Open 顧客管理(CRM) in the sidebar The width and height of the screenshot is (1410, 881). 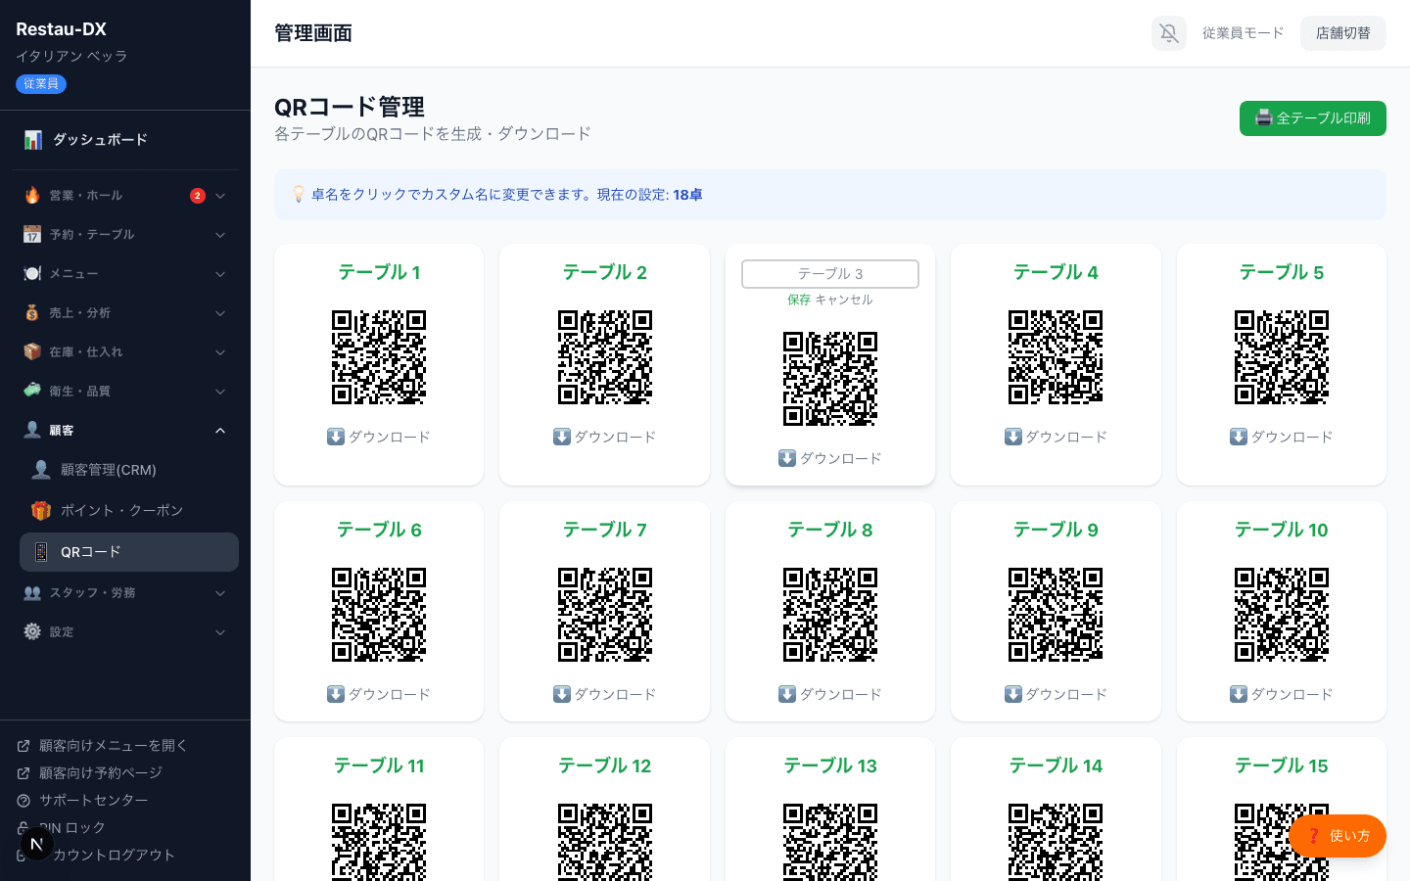pyautogui.click(x=129, y=470)
